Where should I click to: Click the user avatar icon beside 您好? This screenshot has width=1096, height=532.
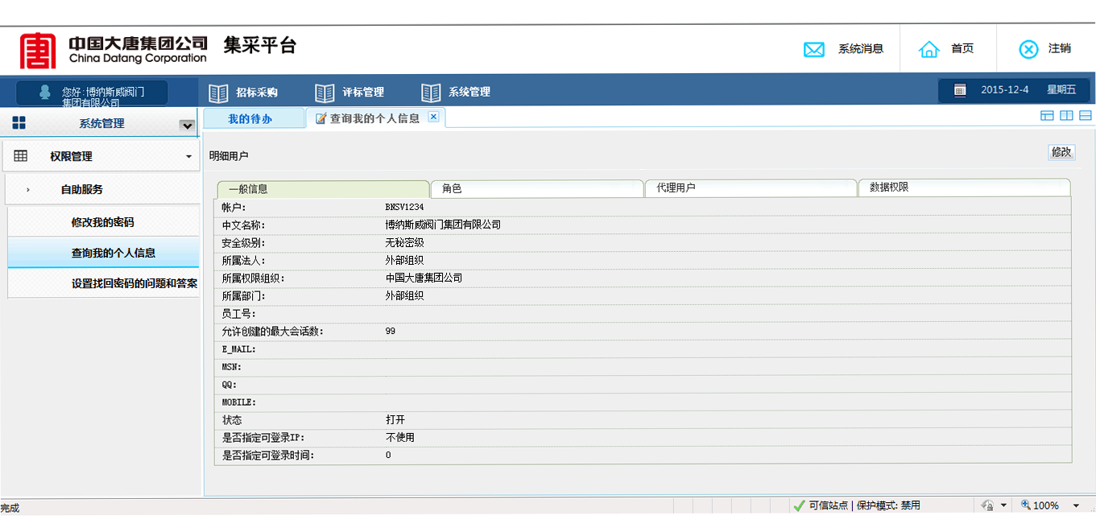tap(45, 92)
